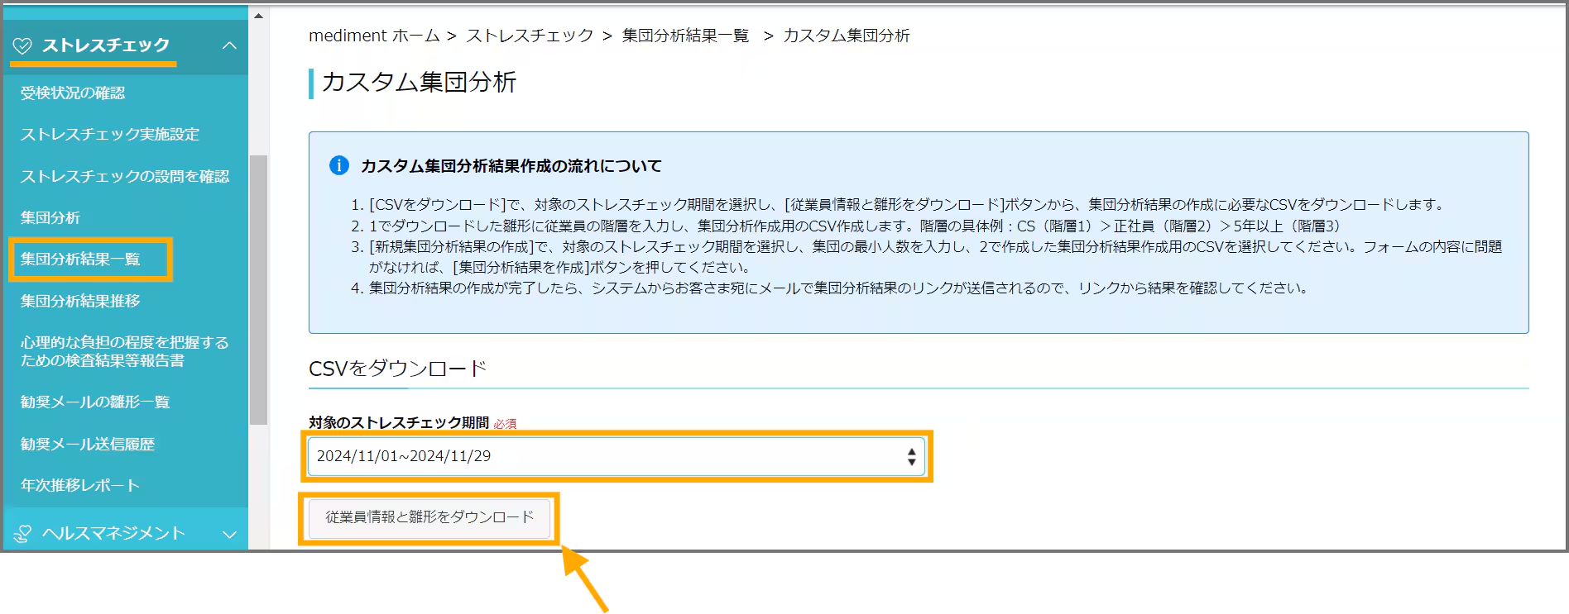Image resolution: width=1569 pixels, height=614 pixels.
Task: Follow the mediment ホーム breadcrumb link
Action: pyautogui.click(x=374, y=36)
